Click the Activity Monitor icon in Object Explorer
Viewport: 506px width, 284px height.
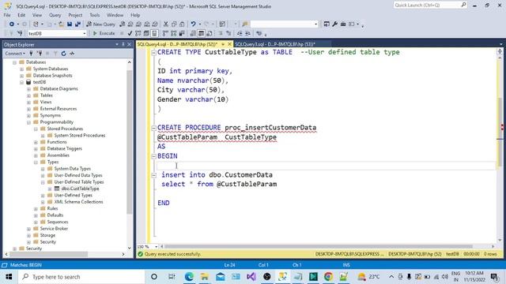(72, 54)
